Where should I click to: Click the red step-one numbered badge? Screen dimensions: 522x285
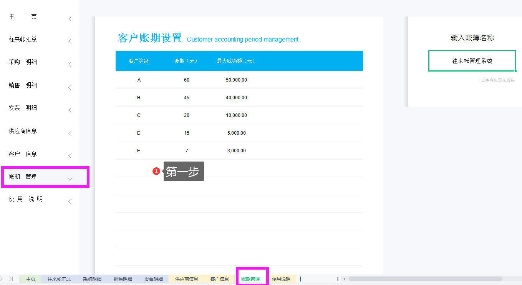pos(157,171)
